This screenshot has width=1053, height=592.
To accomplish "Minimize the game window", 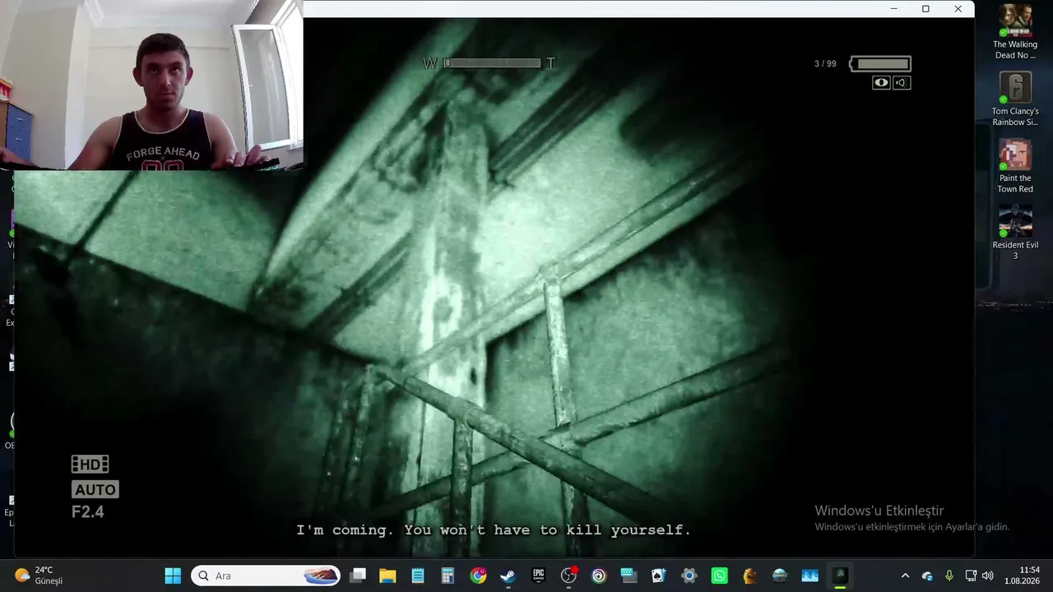I will tap(894, 9).
